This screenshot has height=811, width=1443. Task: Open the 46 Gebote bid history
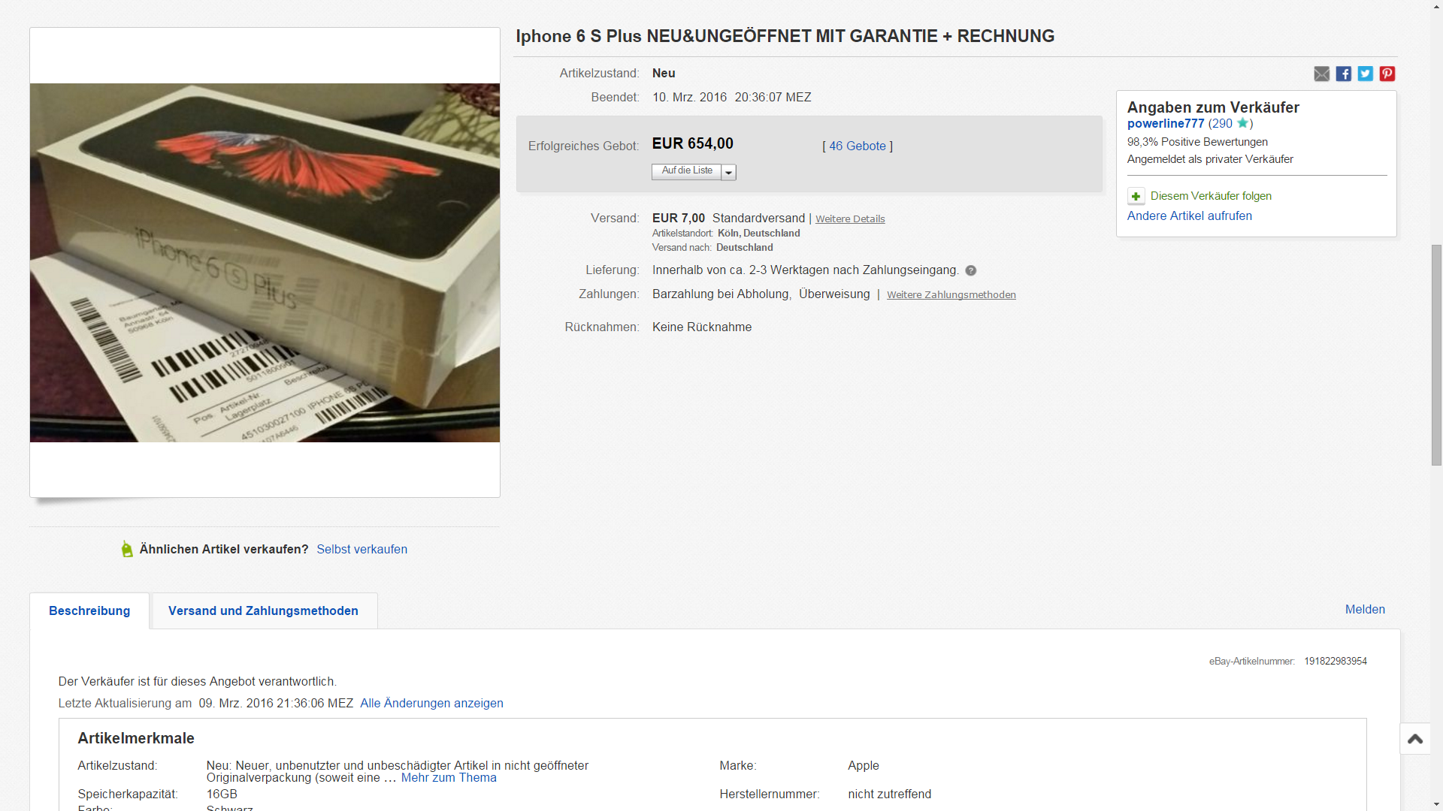click(858, 146)
